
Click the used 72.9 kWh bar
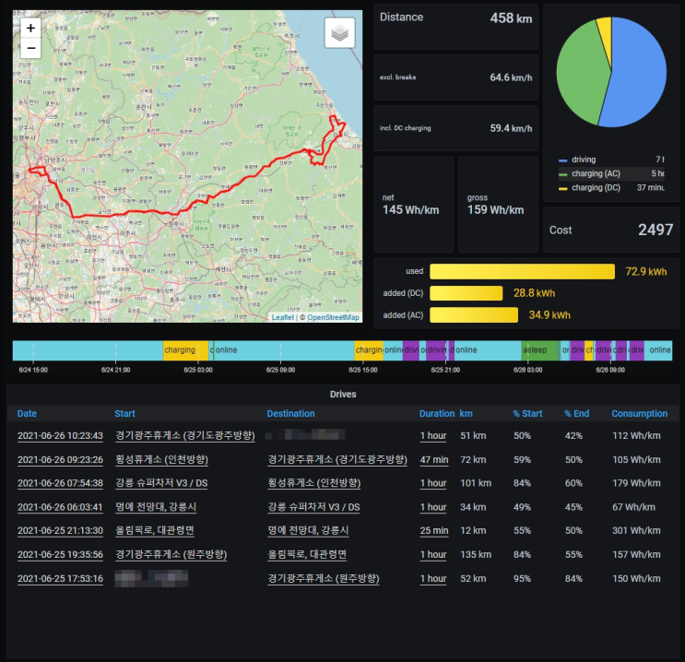pos(522,271)
